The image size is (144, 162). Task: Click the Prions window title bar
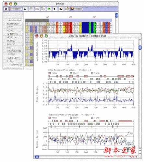60,4
